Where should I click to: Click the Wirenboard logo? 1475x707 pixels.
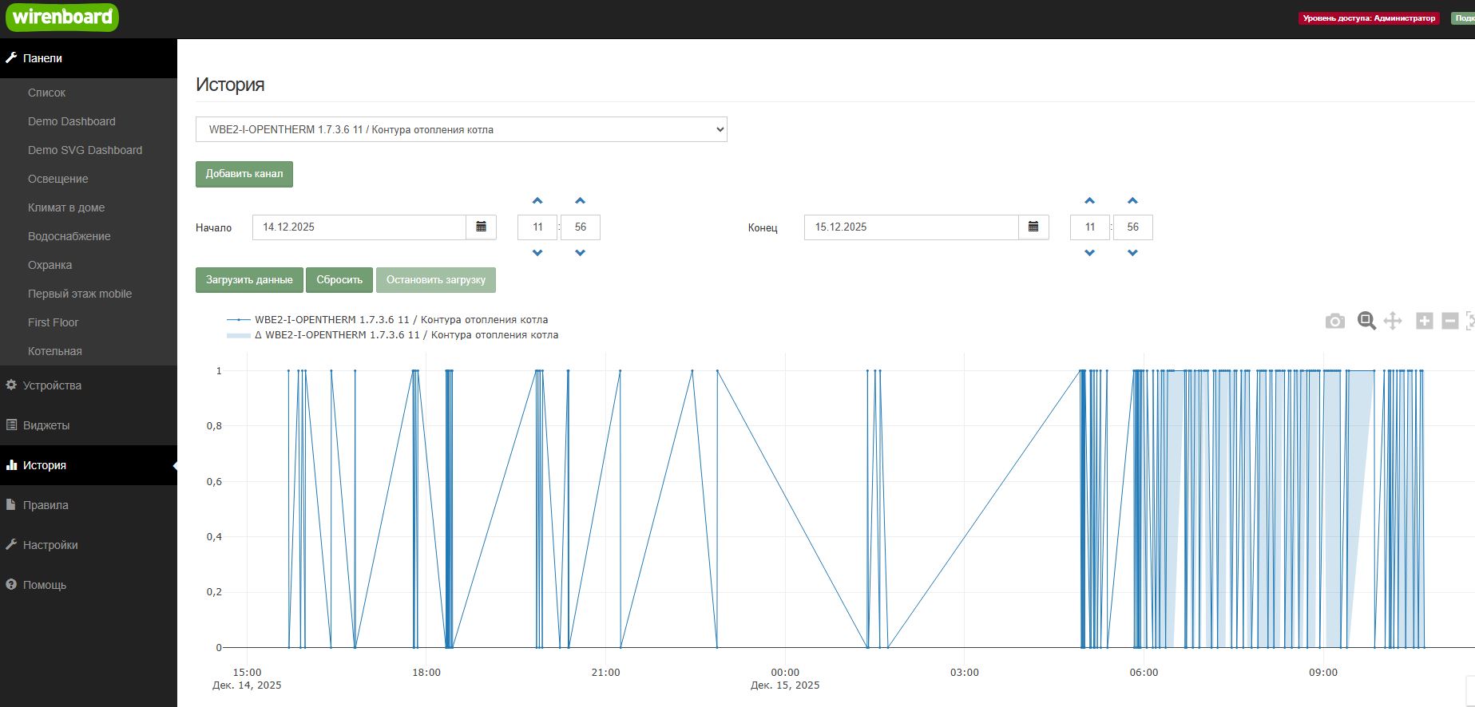pyautogui.click(x=62, y=18)
